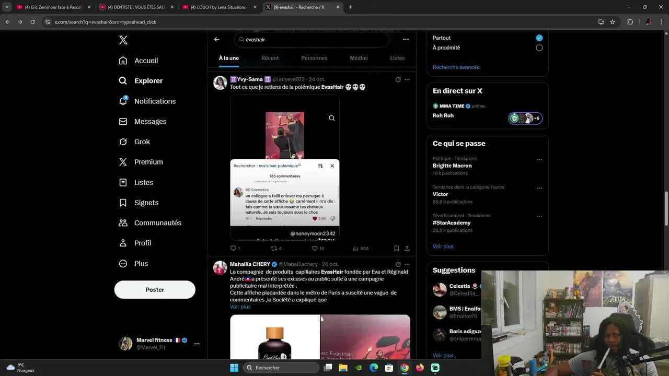Screen dimensions: 669x376
Task: Reload the page in browser toolbar
Action: (32, 22)
